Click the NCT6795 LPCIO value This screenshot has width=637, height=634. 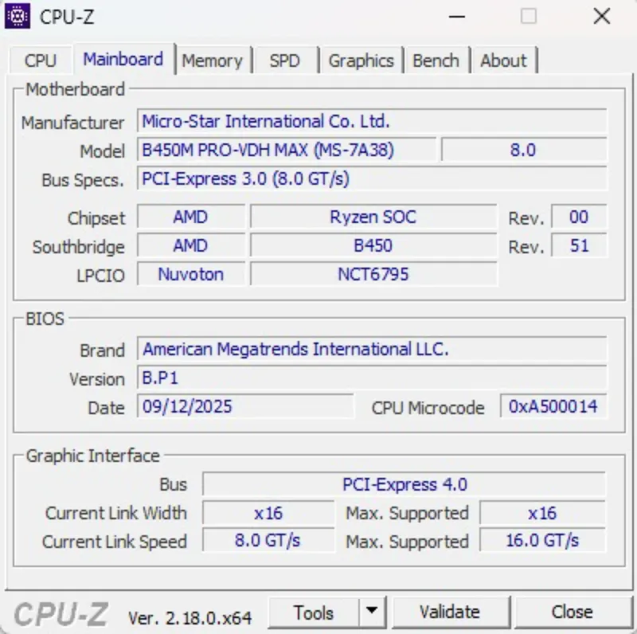pos(373,274)
